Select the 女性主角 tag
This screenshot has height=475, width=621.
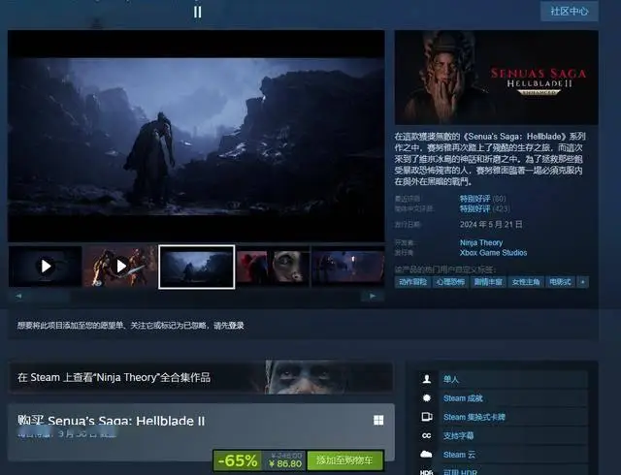pyautogui.click(x=526, y=282)
